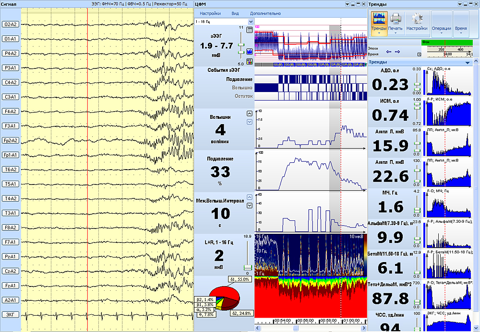
Task: Click down arrow beside Вспышки counter
Action: pyautogui.click(x=250, y=122)
